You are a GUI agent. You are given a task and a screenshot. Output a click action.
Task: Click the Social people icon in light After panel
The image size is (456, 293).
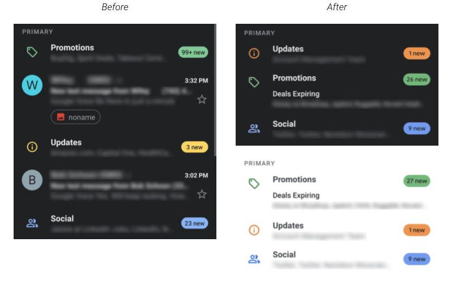click(254, 259)
